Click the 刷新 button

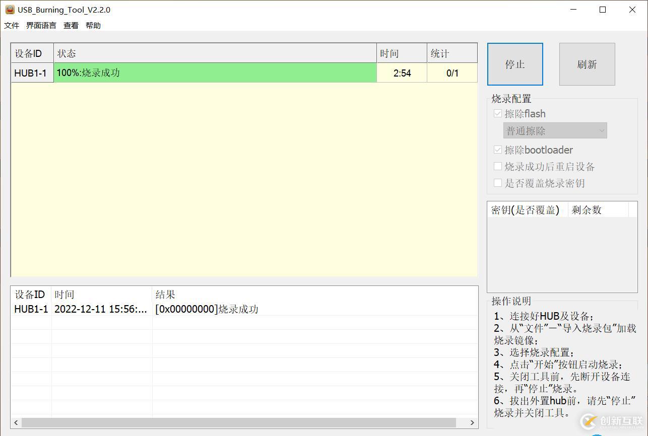587,64
